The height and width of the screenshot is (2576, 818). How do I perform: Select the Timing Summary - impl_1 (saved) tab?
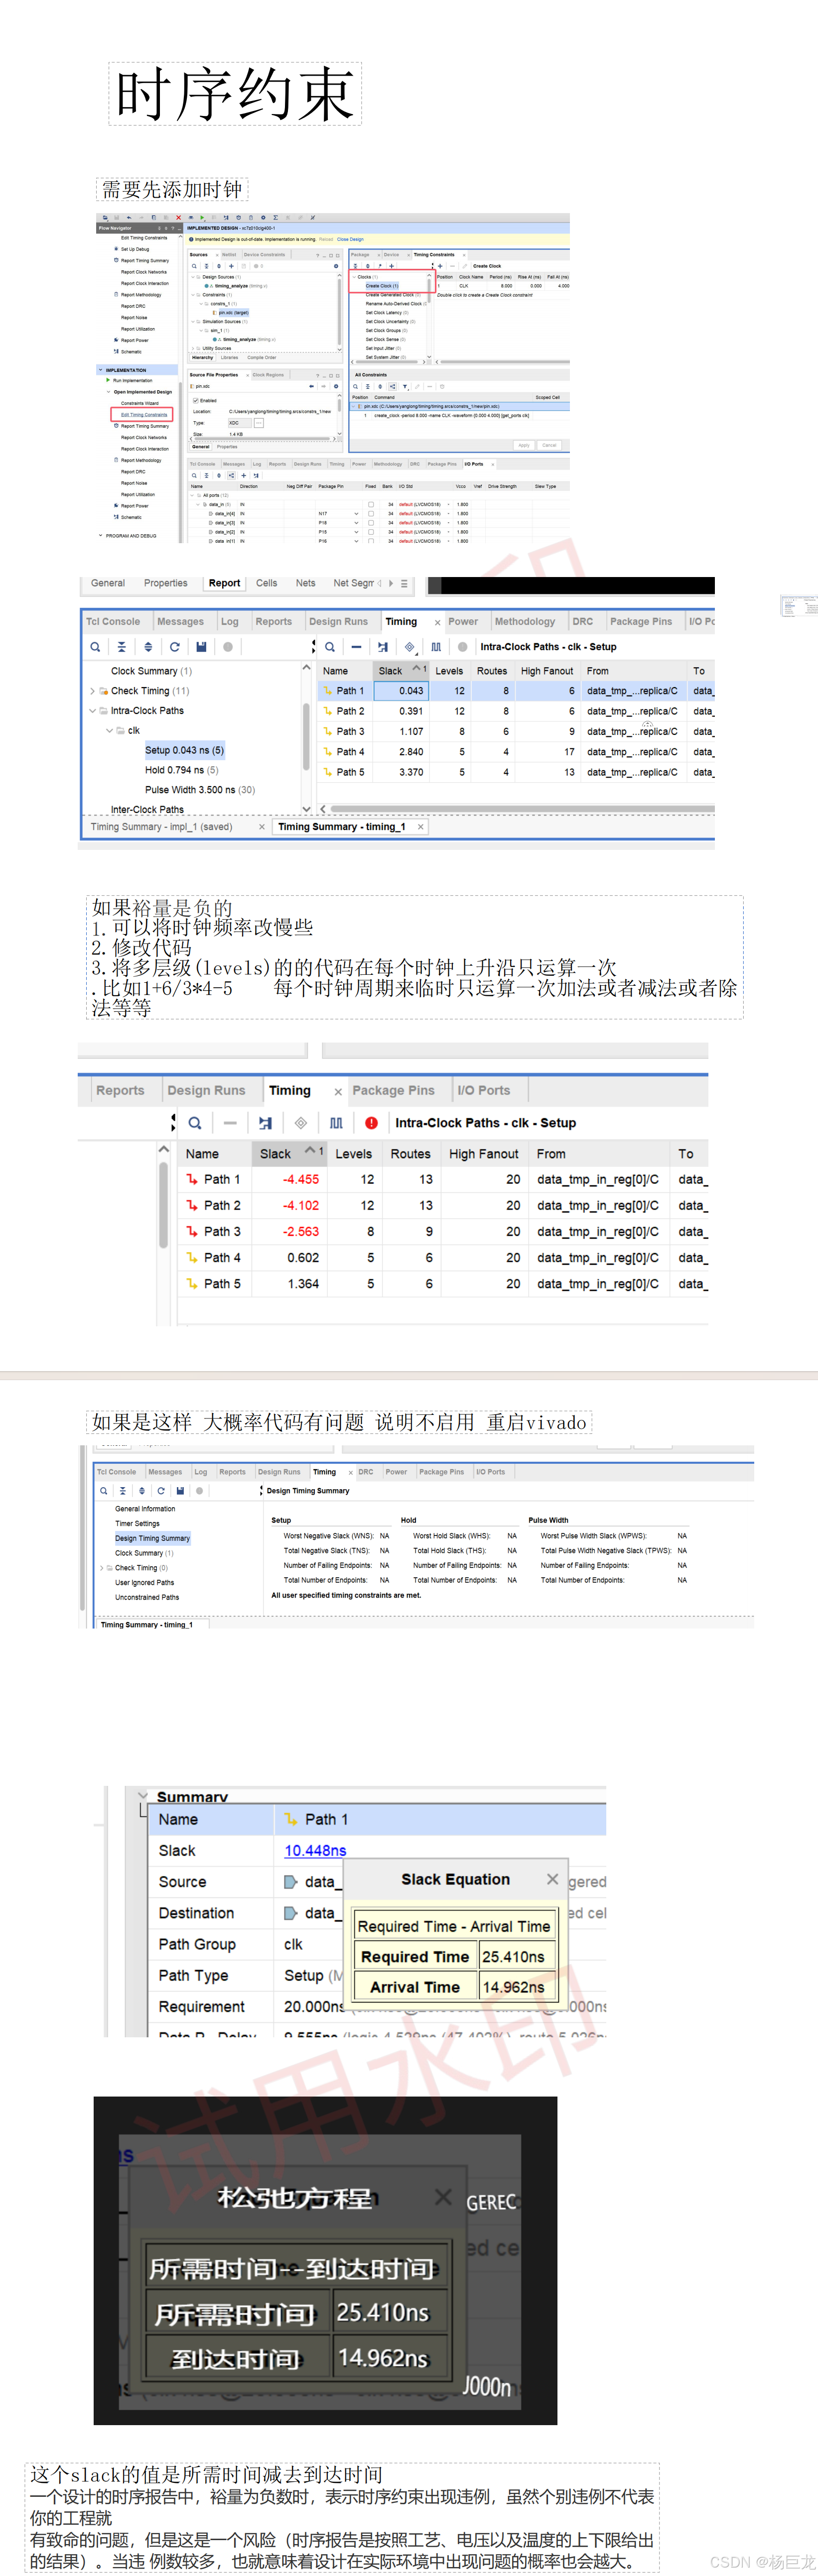tap(161, 827)
